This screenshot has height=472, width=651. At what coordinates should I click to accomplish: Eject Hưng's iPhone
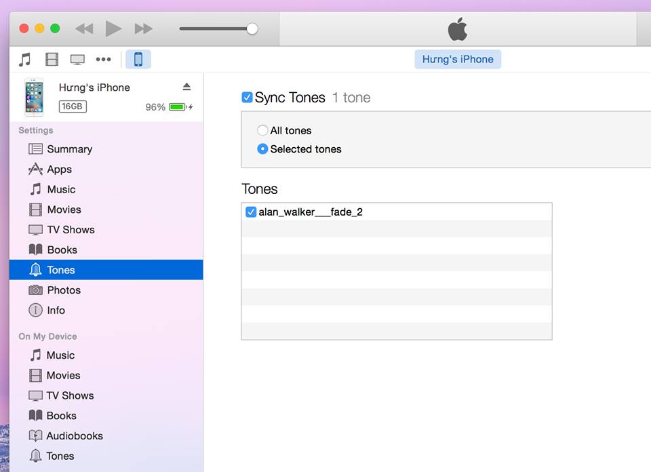[x=186, y=87]
